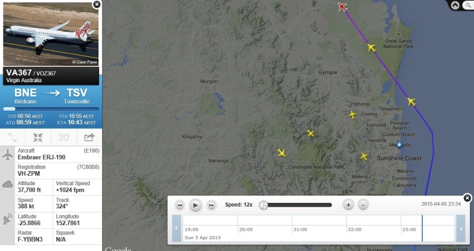Viewport: 474px width, 251px height.
Task: Click the yellow aircraft near Cooroy
Action: pyautogui.click(x=352, y=114)
